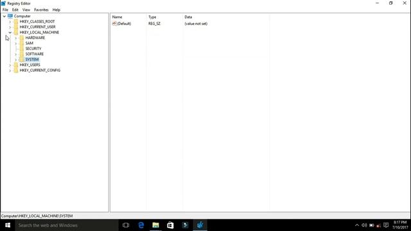Select the SOFTWARE key
Screen dimensions: 411x231
pyautogui.click(x=35, y=54)
